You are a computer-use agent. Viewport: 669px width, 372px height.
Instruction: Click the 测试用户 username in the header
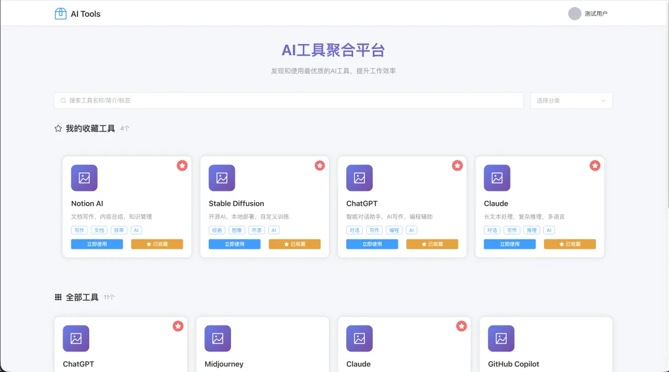596,14
